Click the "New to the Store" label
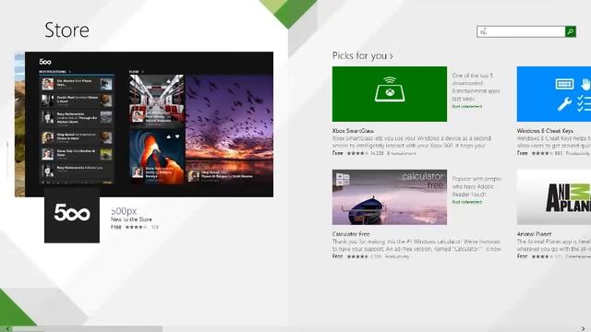The image size is (591, 332). pyautogui.click(x=131, y=219)
